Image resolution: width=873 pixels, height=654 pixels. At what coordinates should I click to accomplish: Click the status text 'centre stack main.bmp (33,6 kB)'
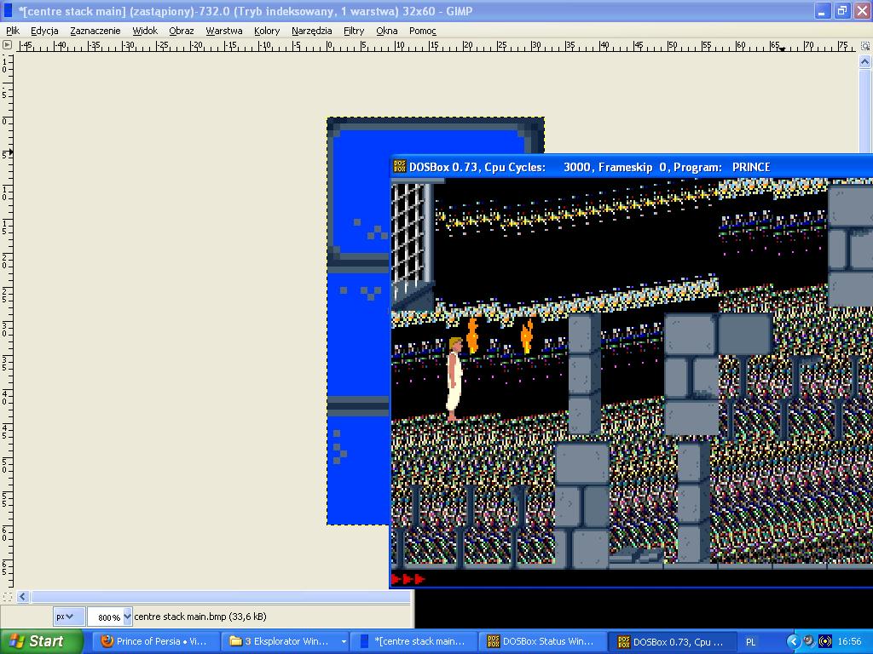(x=200, y=617)
